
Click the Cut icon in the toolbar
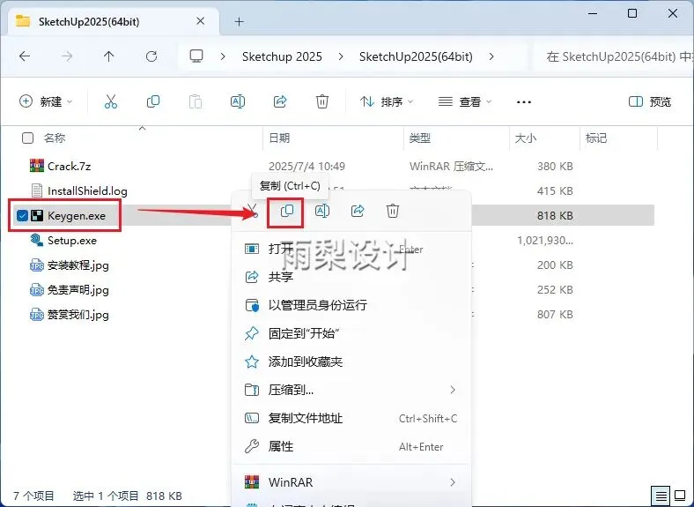pyautogui.click(x=111, y=102)
